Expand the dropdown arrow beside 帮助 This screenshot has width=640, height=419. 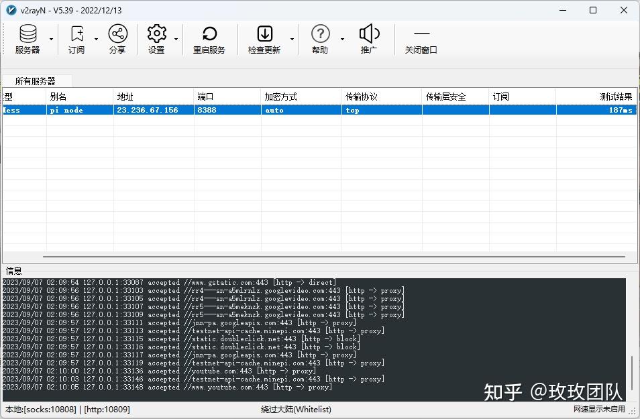click(x=342, y=39)
